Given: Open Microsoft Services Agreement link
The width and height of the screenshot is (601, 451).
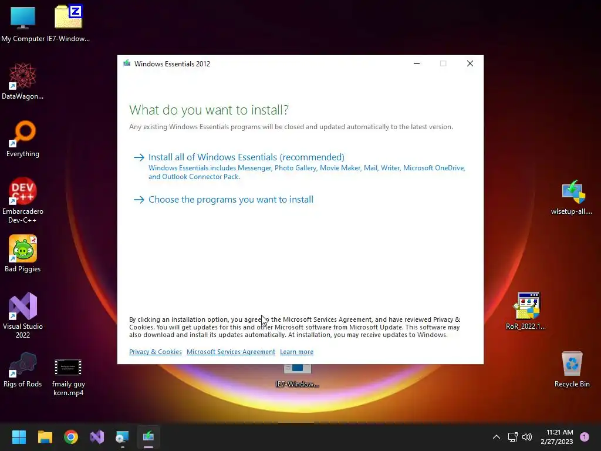Looking at the screenshot, I should click(x=231, y=352).
